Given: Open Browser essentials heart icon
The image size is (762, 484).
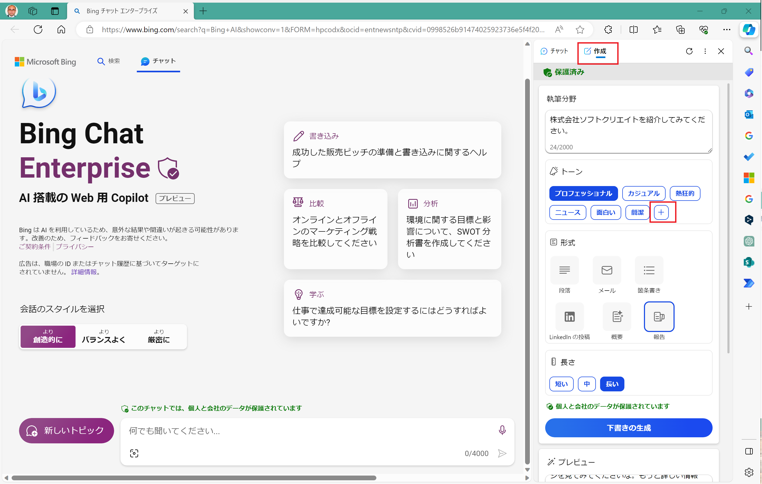Looking at the screenshot, I should click(x=703, y=30).
